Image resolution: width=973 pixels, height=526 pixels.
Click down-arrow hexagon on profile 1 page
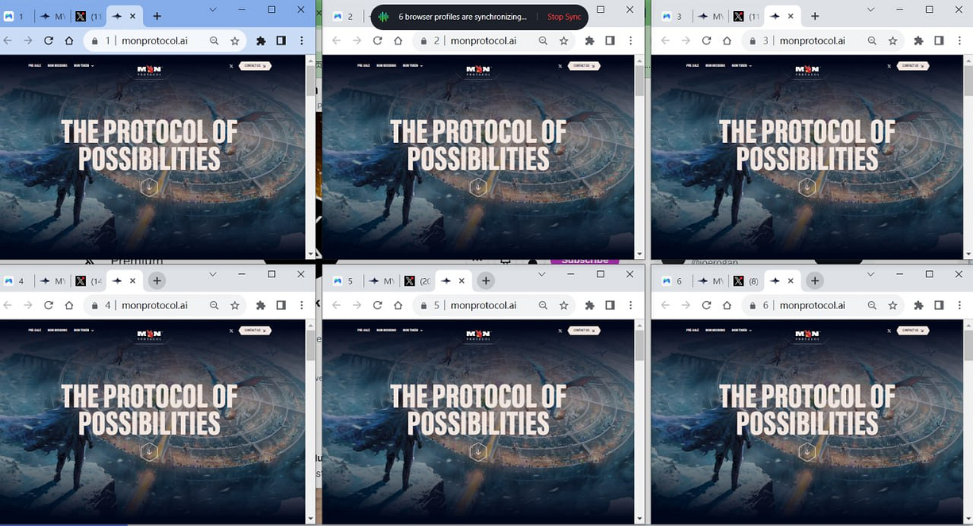(149, 188)
